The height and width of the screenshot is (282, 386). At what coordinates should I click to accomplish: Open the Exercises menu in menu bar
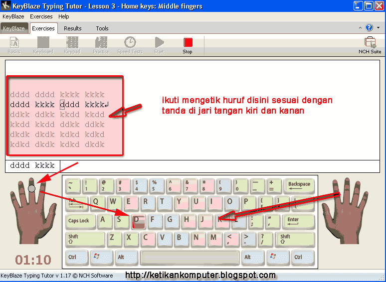point(41,16)
